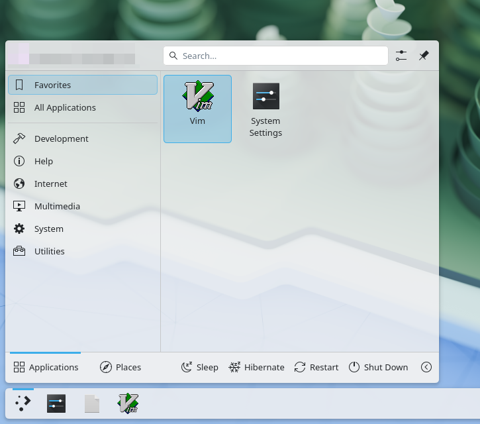Viewport: 480px width, 424px height.
Task: Click the blank file icon in taskbar
Action: pyautogui.click(x=92, y=403)
